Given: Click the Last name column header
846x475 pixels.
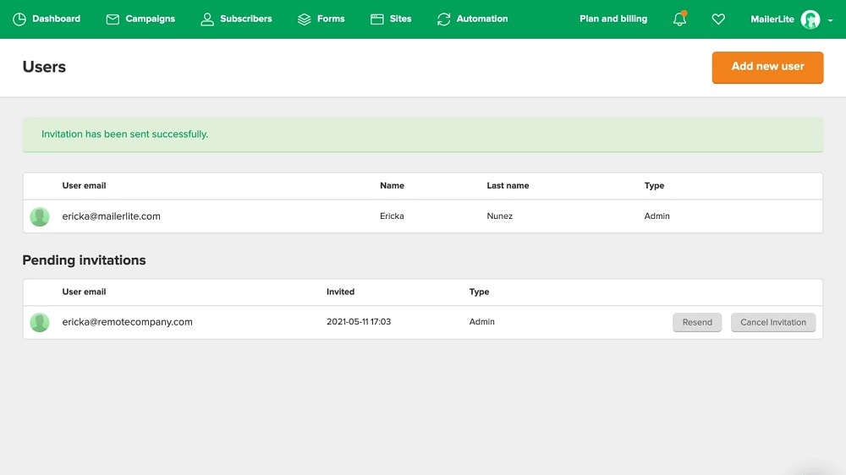Looking at the screenshot, I should click(x=508, y=185).
